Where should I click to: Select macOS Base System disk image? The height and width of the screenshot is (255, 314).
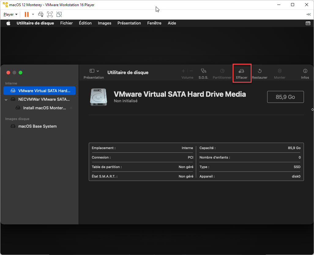pos(39,126)
